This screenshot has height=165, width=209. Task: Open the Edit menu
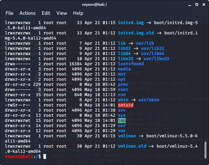point(46,13)
